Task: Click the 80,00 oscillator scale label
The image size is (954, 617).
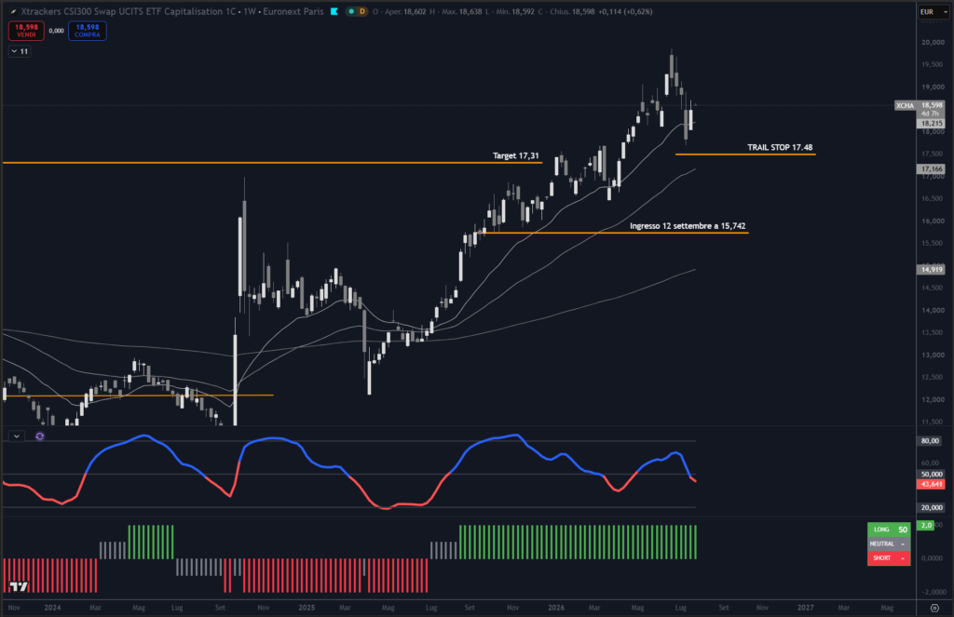Action: click(931, 441)
